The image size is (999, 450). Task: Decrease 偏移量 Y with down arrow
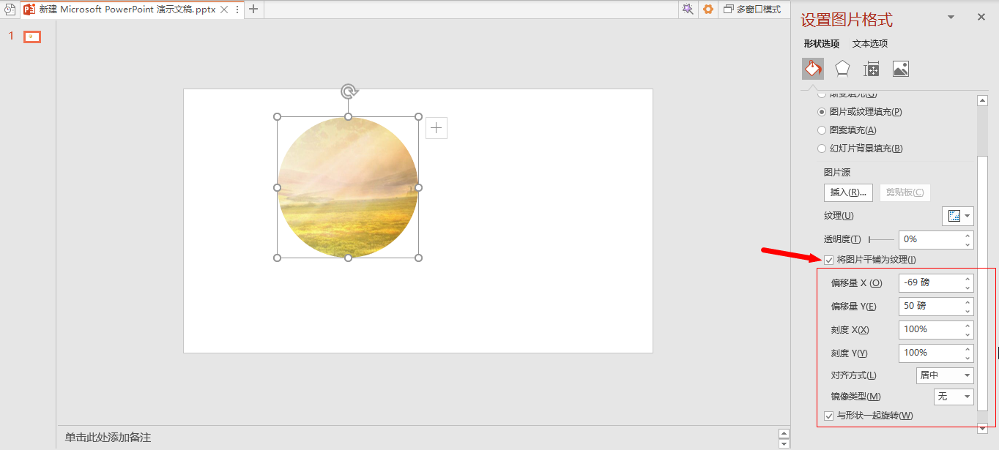968,311
